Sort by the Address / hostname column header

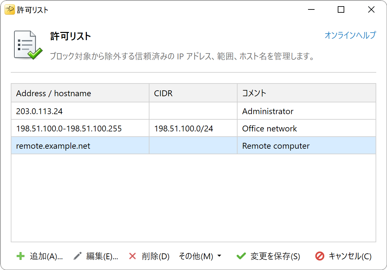click(80, 93)
